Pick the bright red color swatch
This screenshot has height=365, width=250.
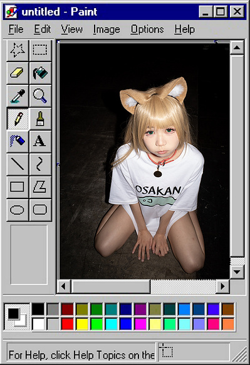[67, 324]
